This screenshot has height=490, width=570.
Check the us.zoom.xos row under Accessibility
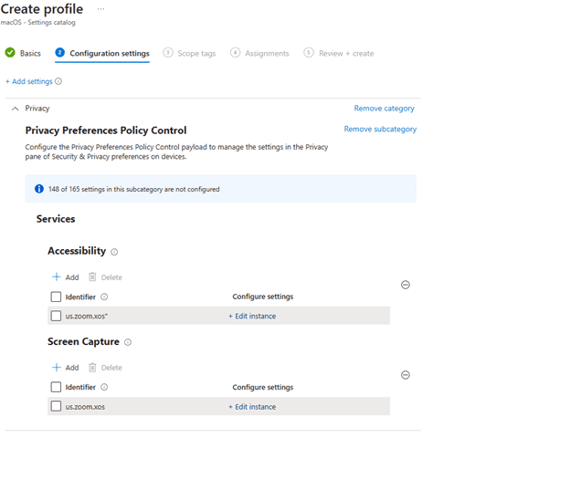click(56, 316)
